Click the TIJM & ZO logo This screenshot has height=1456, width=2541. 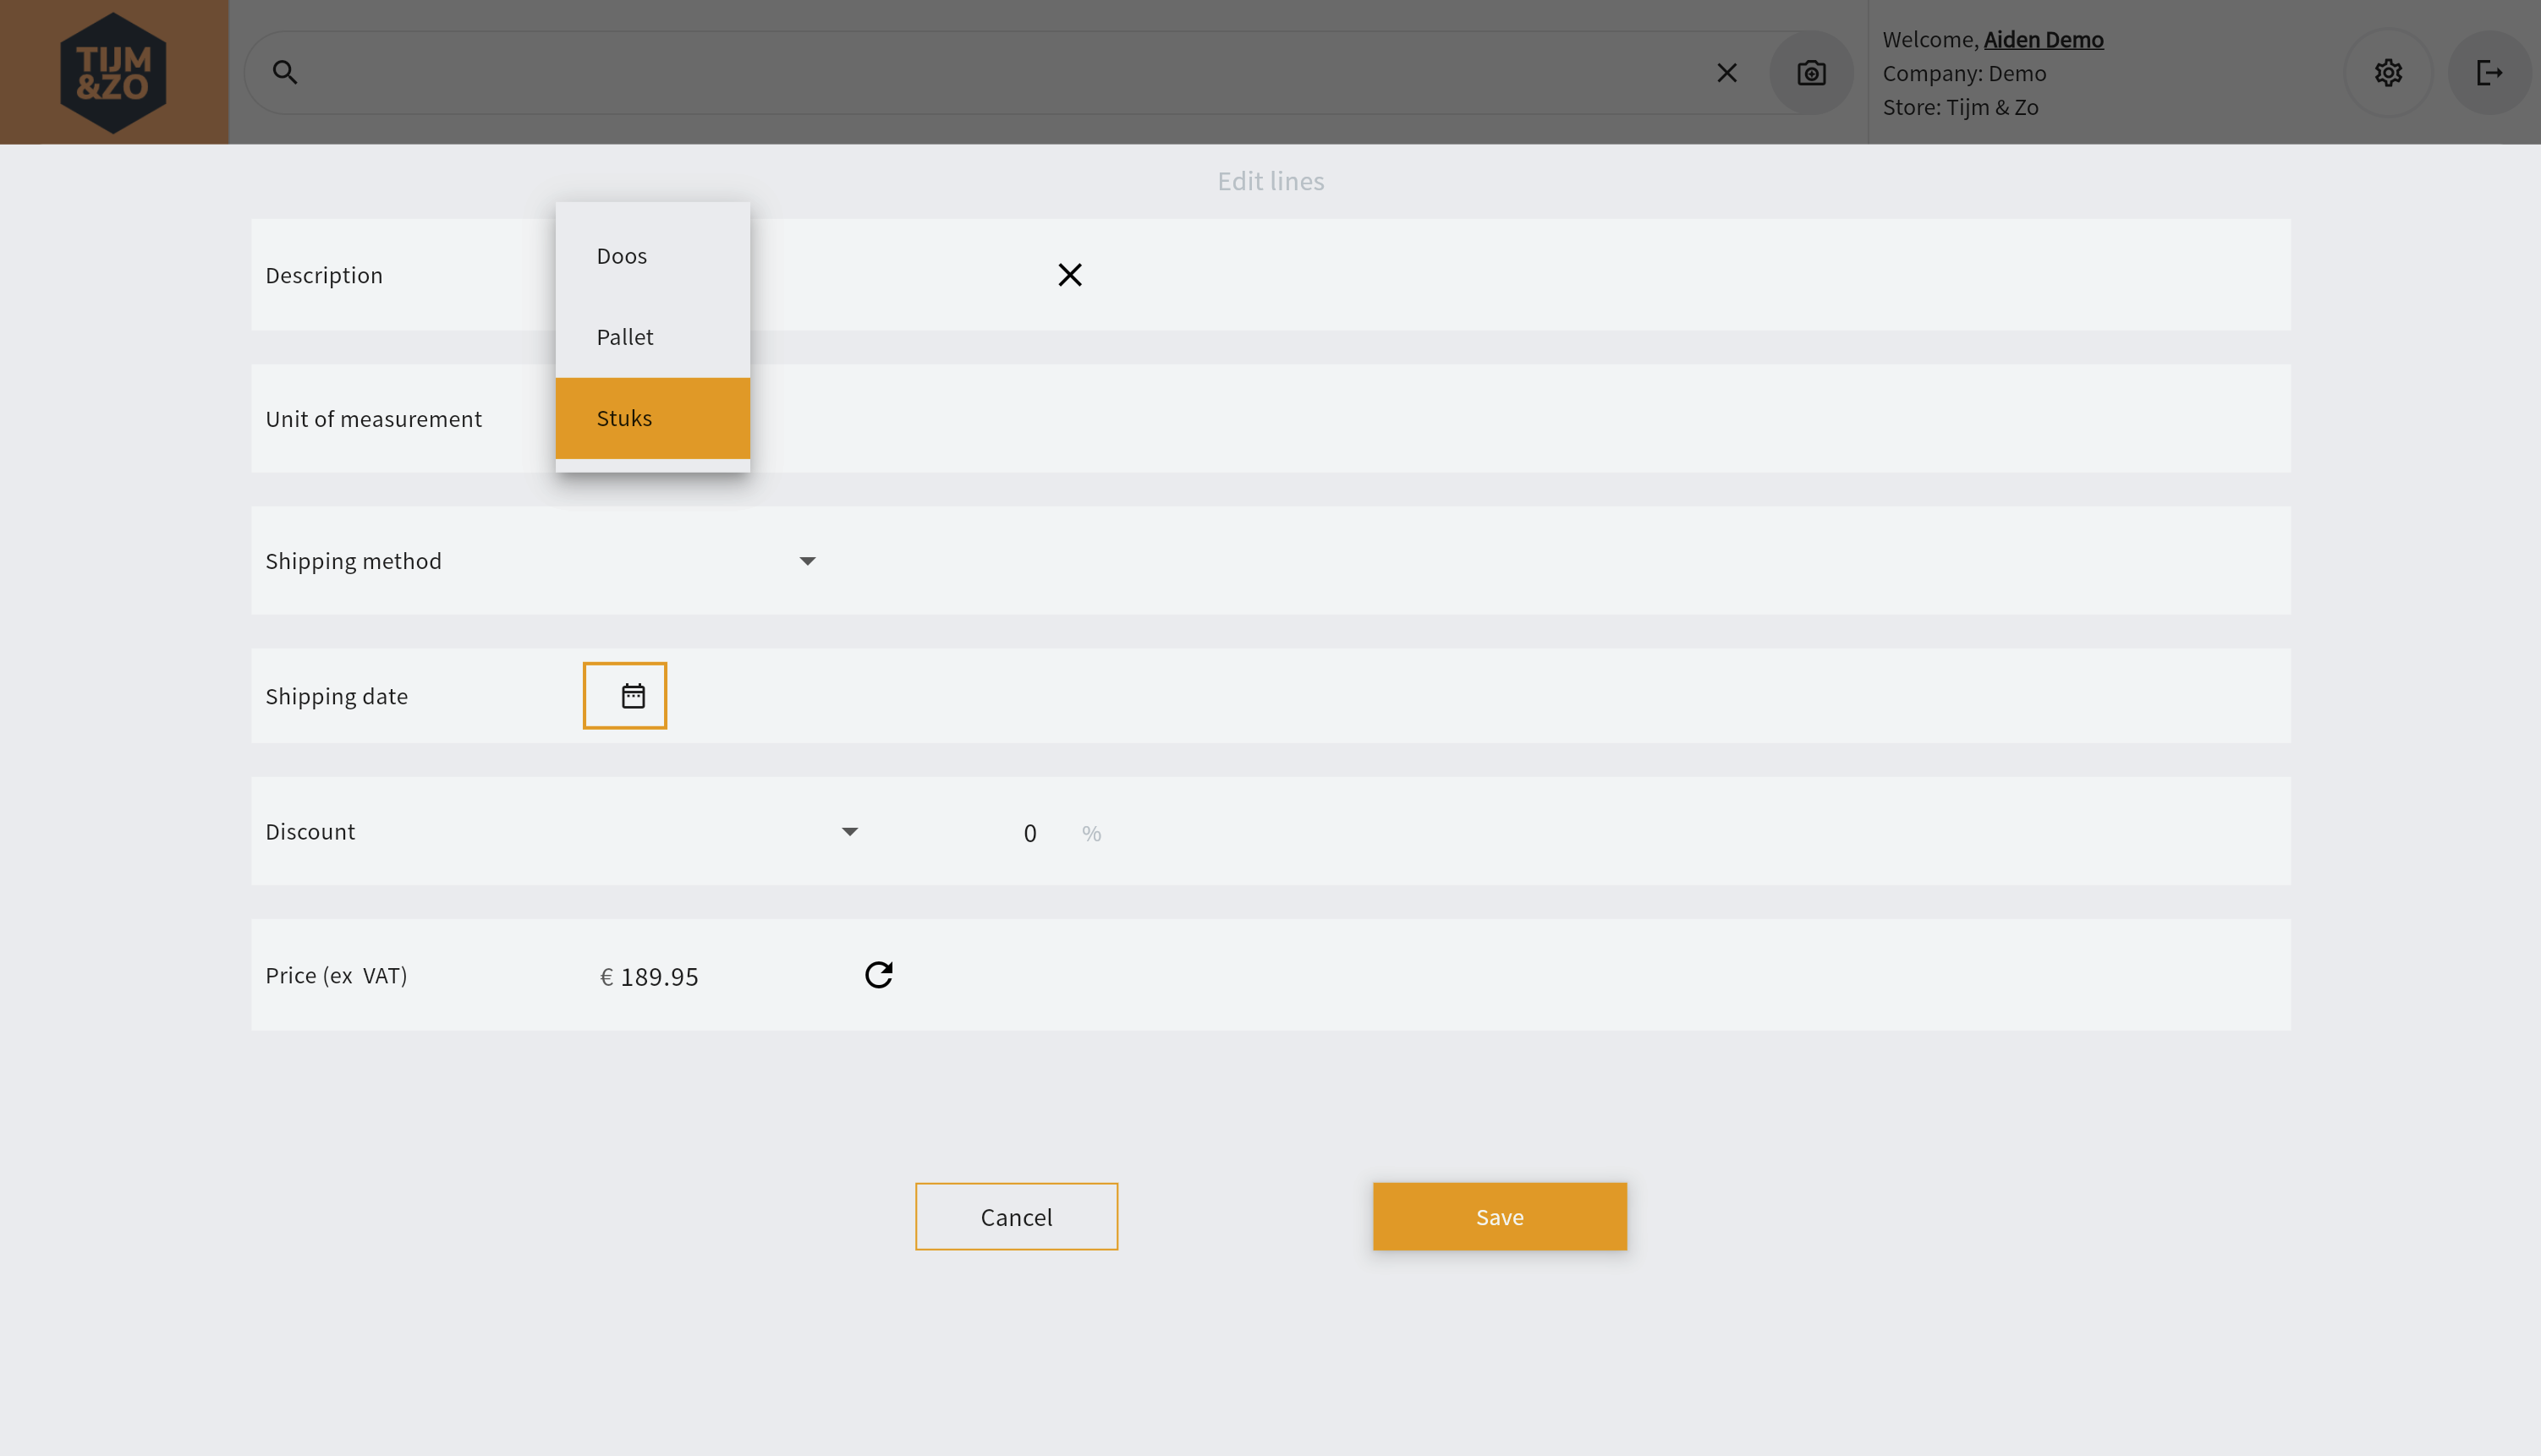coord(113,72)
